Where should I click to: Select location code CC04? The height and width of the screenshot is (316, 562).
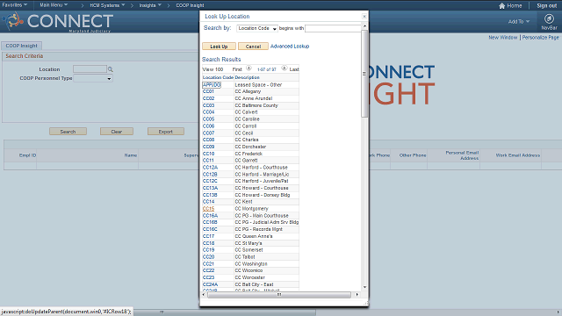[208, 112]
